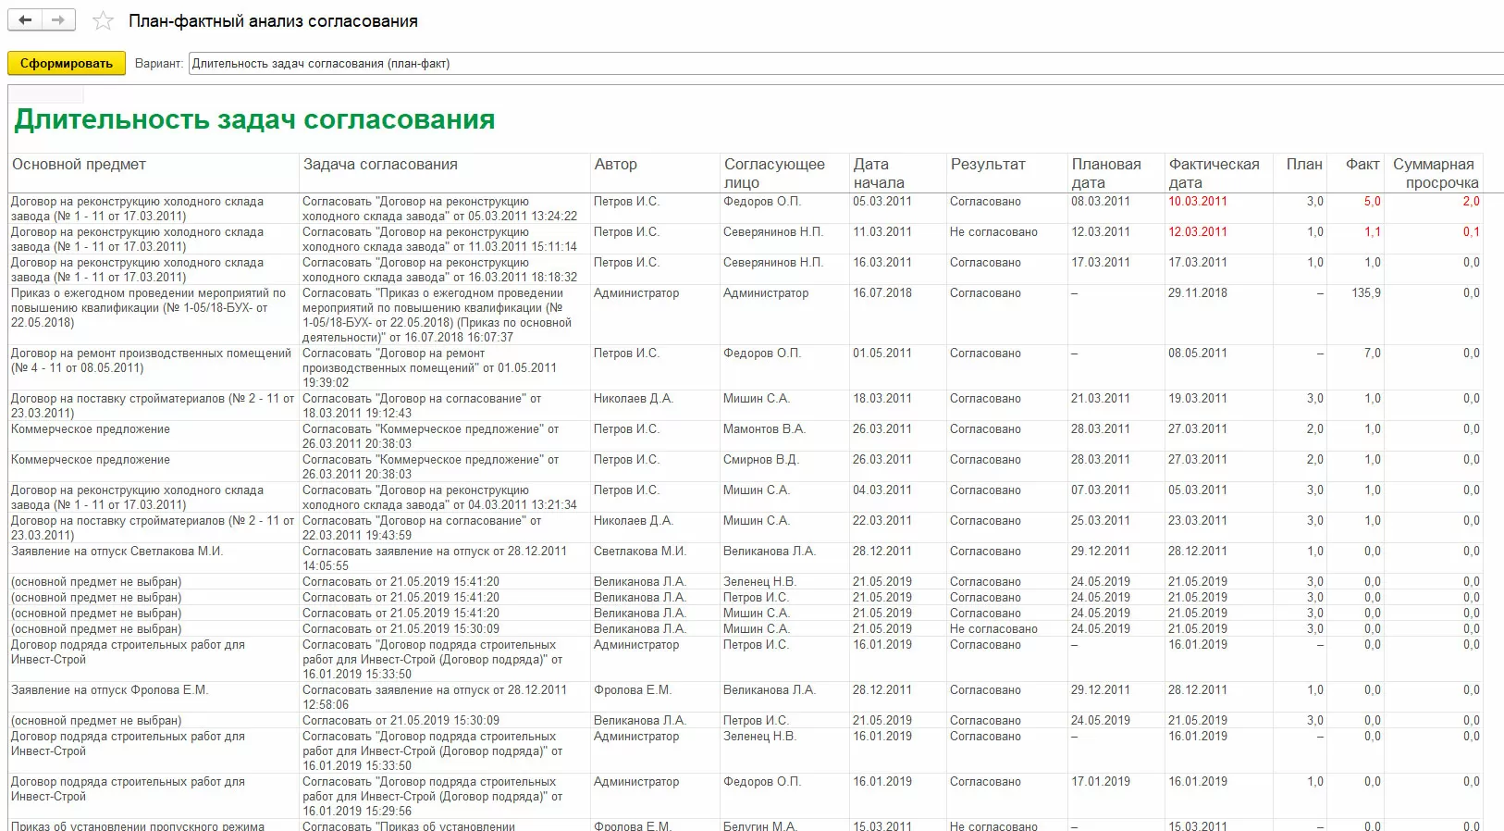Click actual date 05.03.2011
This screenshot has width=1504, height=831.
(x=1197, y=490)
